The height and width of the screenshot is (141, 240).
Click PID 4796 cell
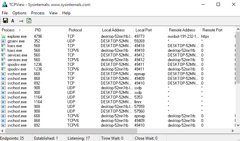[38, 36]
